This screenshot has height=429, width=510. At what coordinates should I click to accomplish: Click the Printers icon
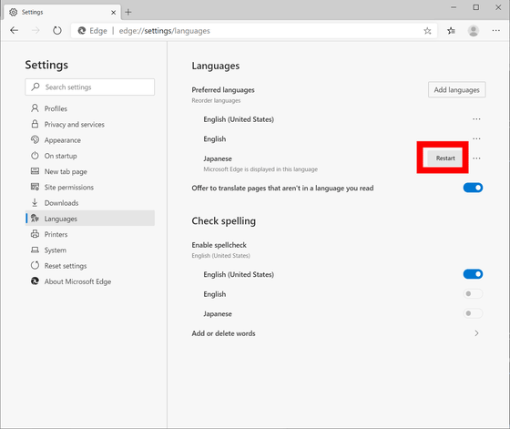click(x=35, y=234)
